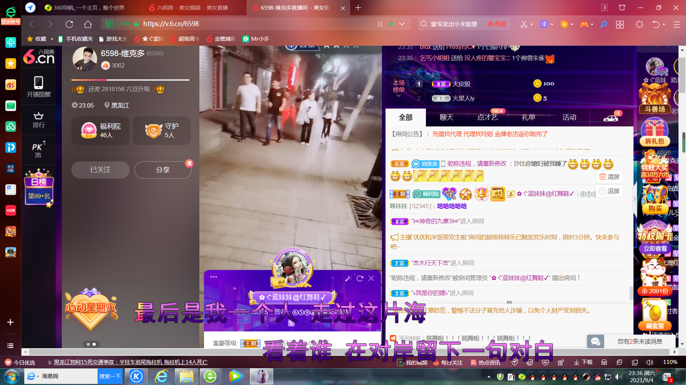Open the 守护 5人 guardian card
686x385 pixels.
162,130
